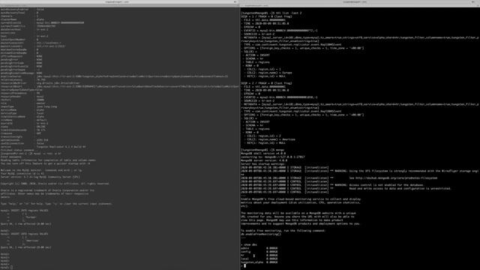Click the Oracle copyright line in MySQL output
Screen dimensions: 480x270
tap(55, 184)
